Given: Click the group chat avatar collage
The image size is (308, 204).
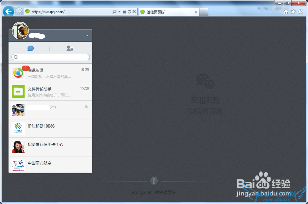Looking at the screenshot, I should (x=18, y=110).
